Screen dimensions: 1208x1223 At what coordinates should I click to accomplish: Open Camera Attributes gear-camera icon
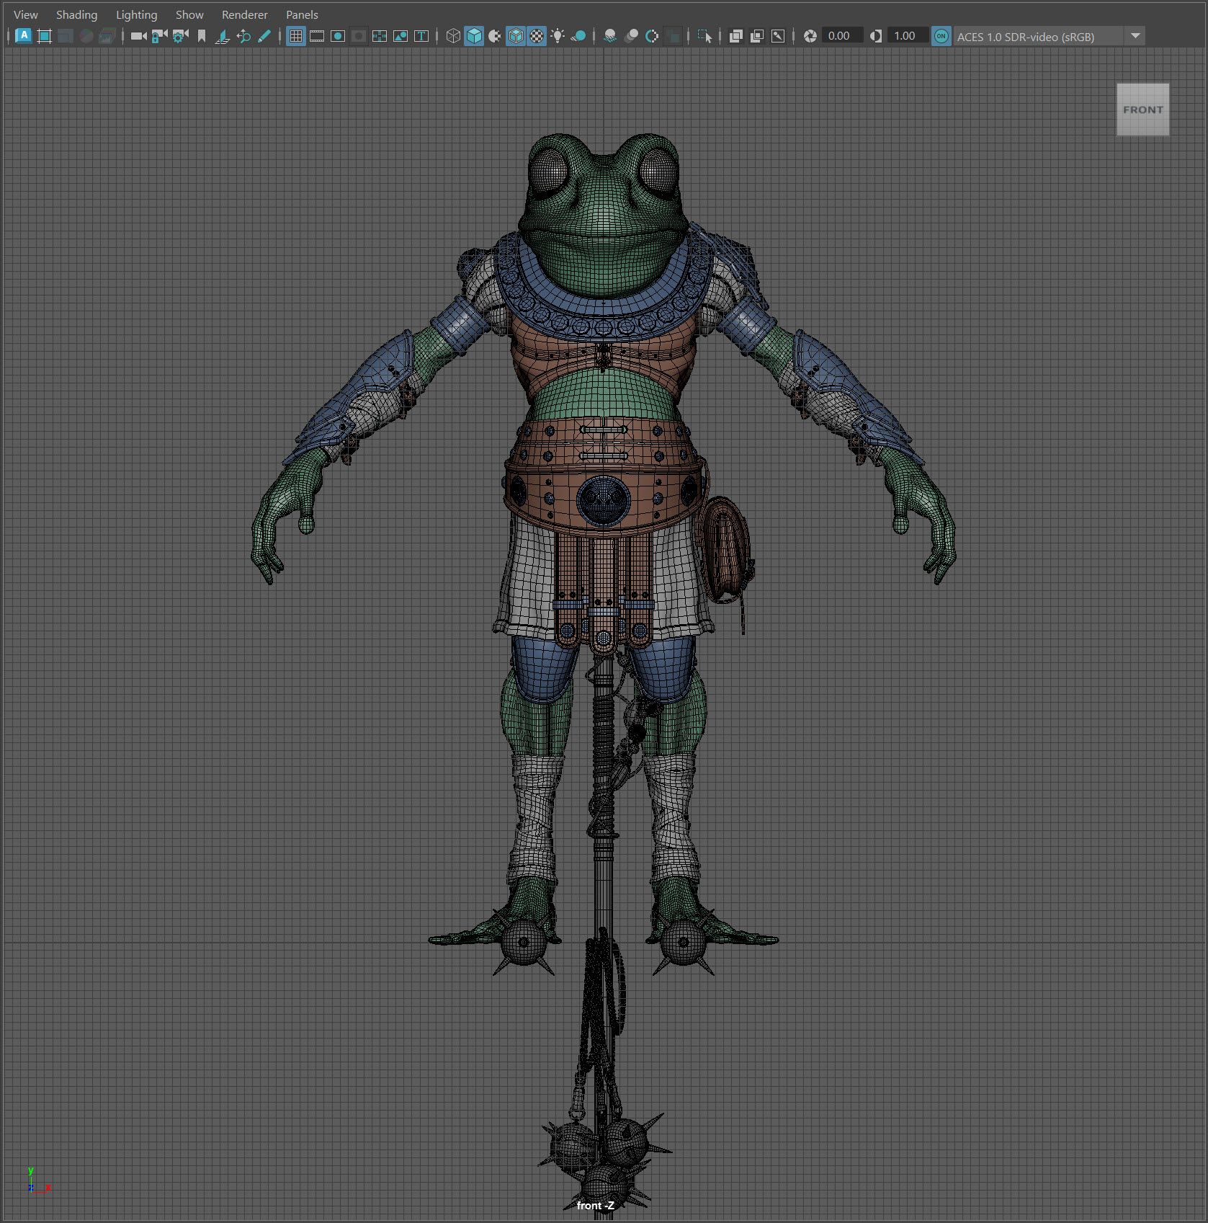(180, 36)
